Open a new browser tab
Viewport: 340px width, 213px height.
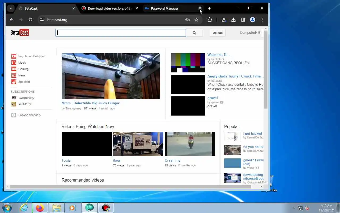210,8
